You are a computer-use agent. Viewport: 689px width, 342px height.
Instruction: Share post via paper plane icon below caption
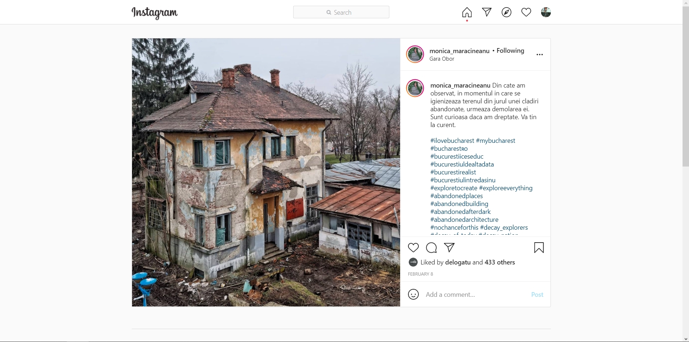click(449, 247)
